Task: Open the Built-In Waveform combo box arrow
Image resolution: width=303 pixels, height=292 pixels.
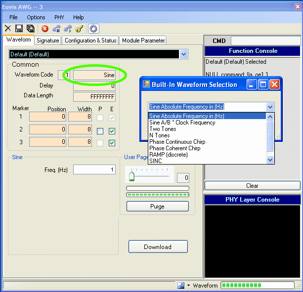Action: point(270,107)
